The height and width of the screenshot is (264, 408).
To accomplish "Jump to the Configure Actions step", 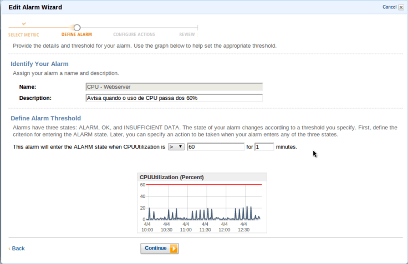I will (134, 34).
